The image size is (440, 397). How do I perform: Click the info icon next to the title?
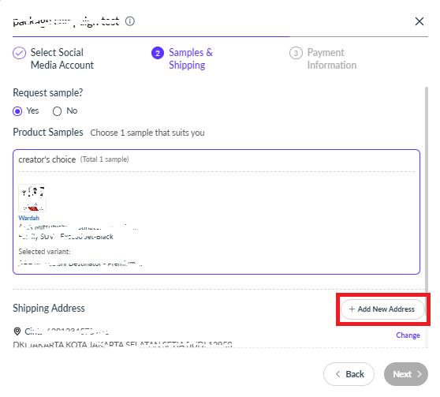[x=129, y=21]
